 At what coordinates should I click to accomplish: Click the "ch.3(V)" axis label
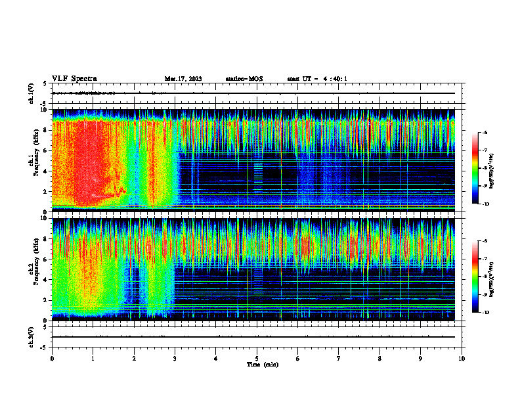(32, 337)
